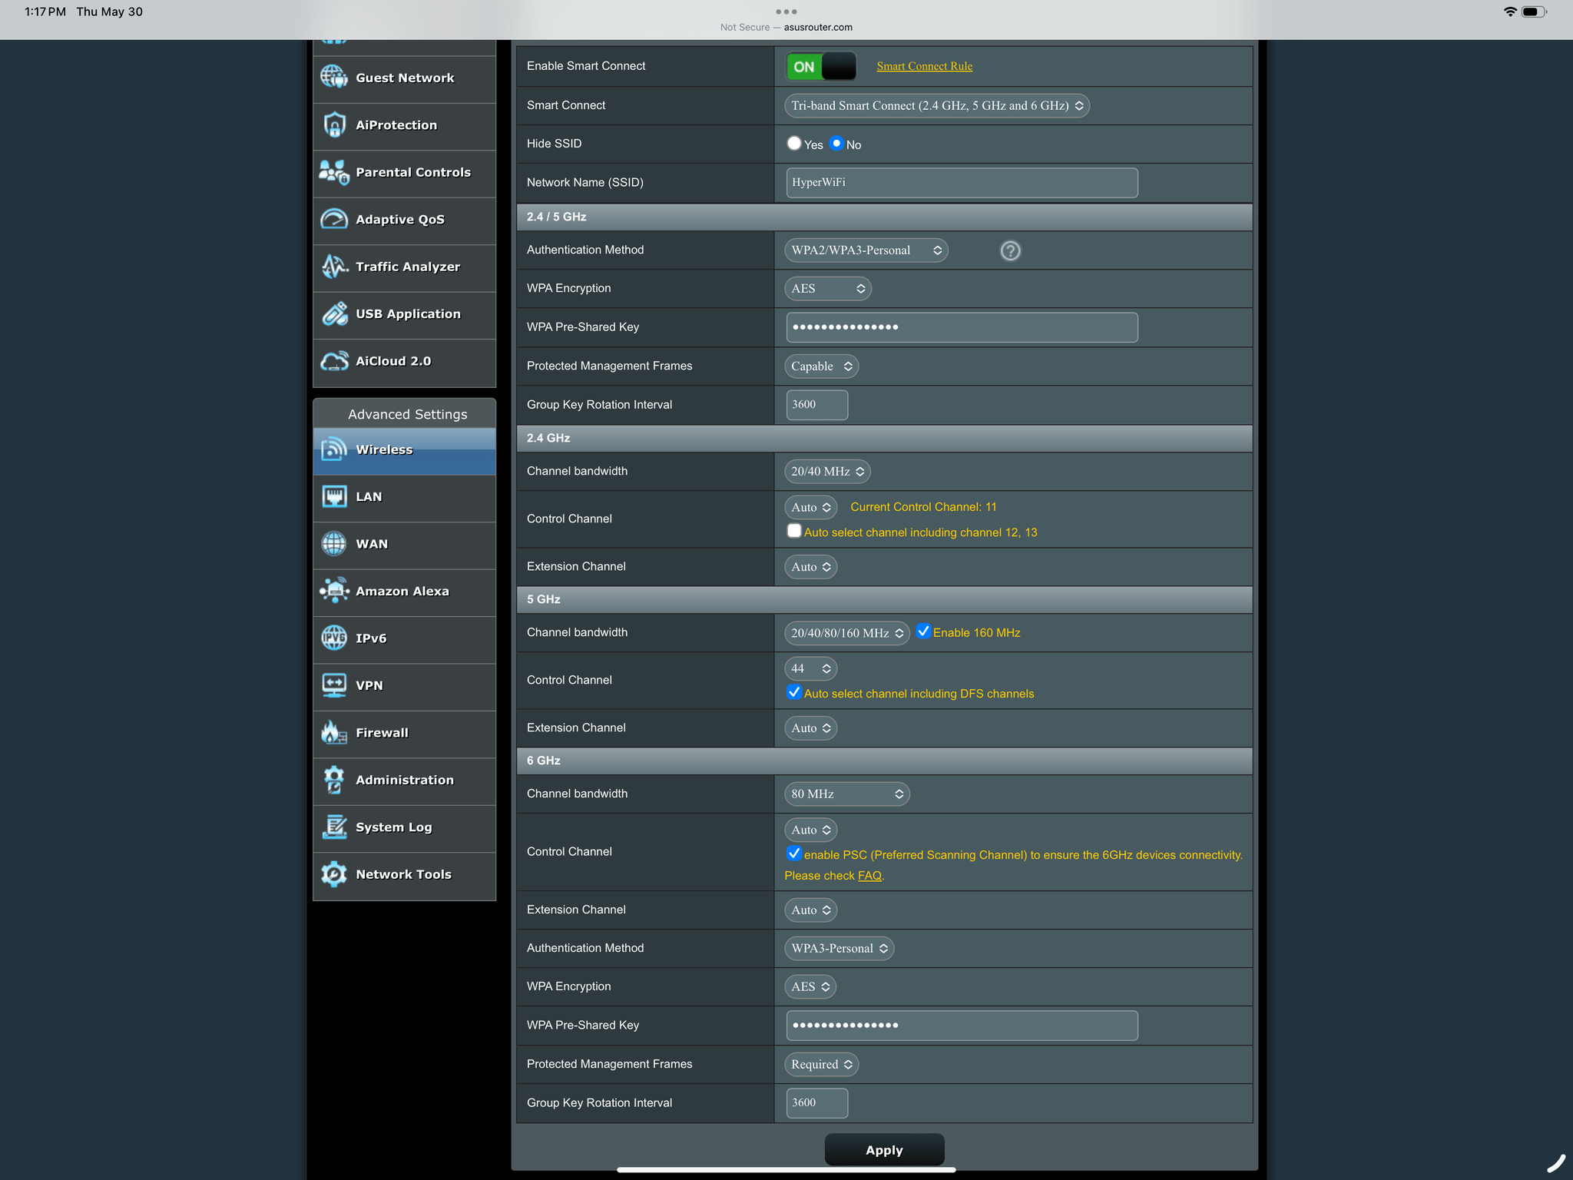Select the Adaptive QoS icon

pos(333,220)
